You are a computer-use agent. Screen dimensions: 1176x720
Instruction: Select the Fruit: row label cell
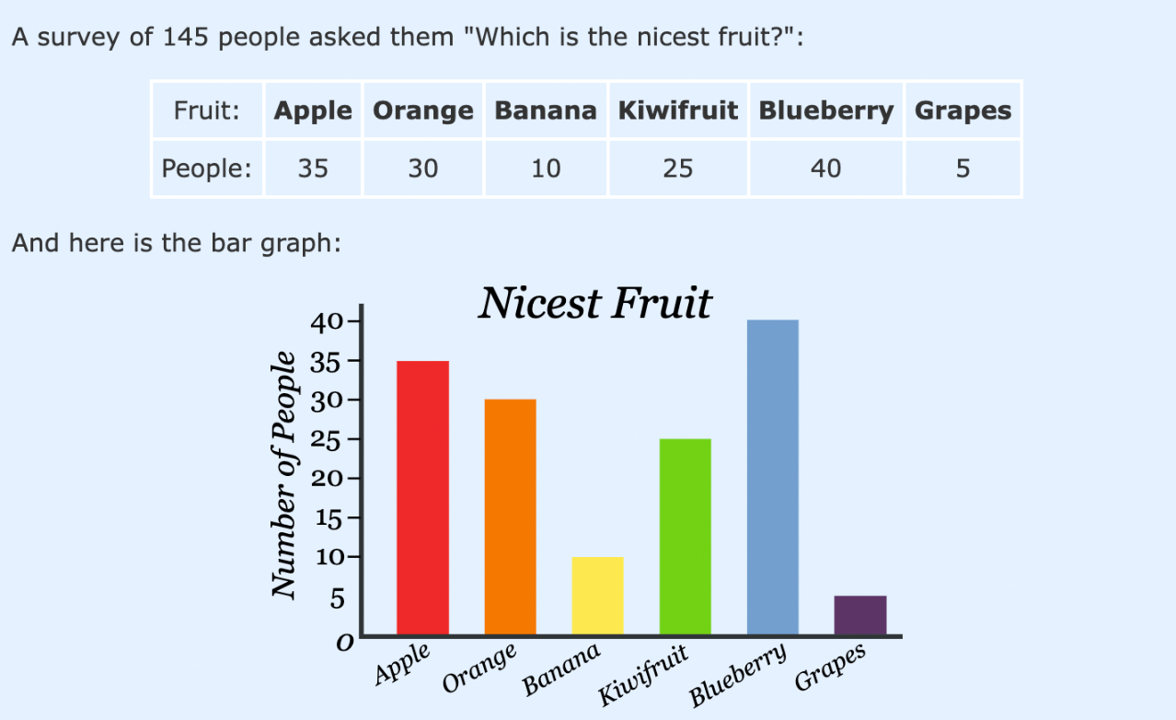point(207,110)
